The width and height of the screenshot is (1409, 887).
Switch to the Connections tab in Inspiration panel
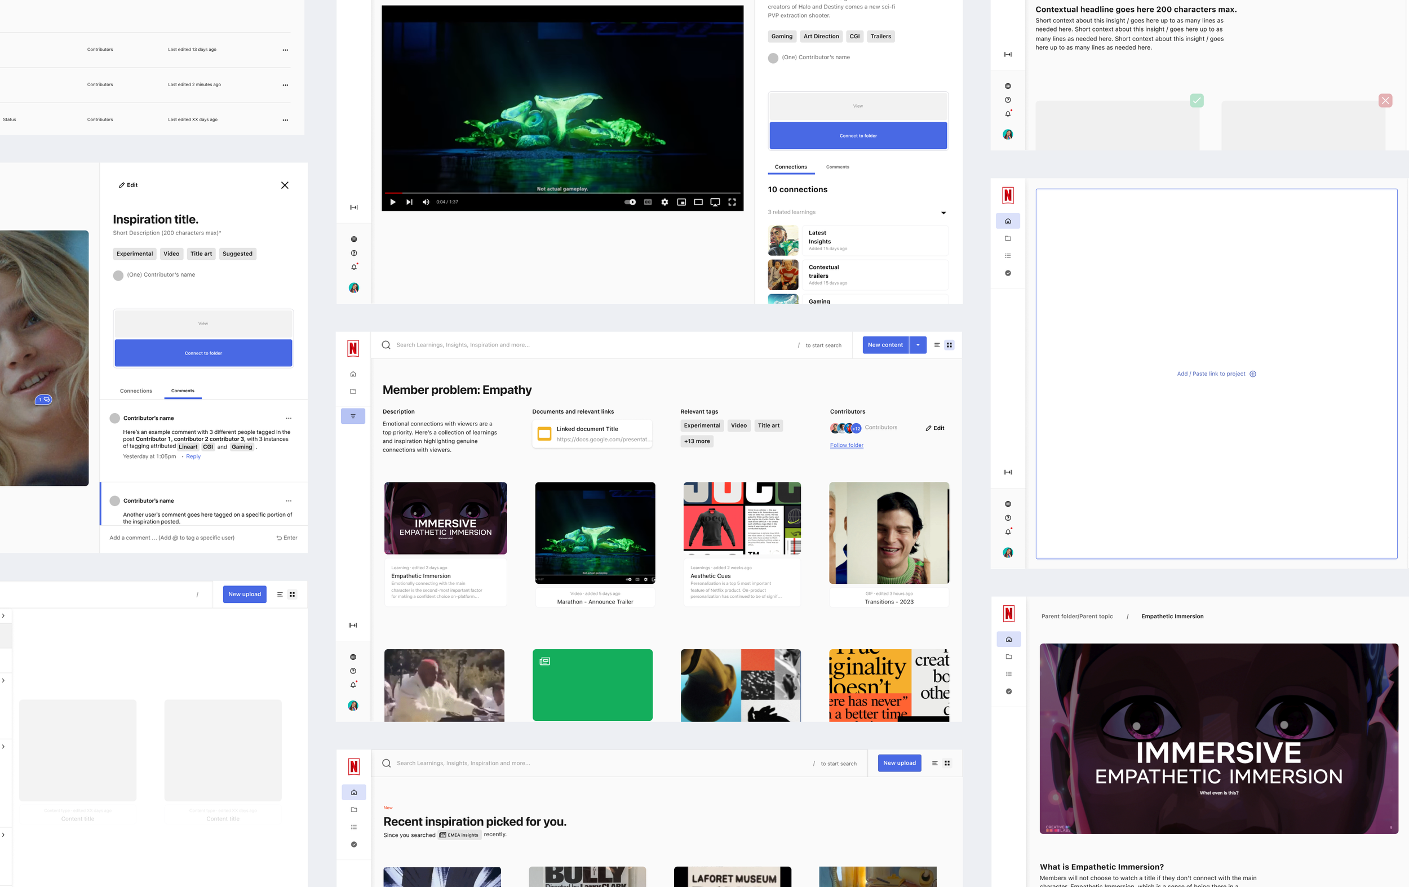(136, 391)
